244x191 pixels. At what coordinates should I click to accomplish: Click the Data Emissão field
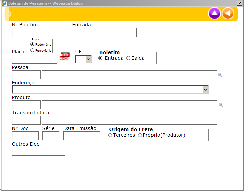[x=82, y=136]
